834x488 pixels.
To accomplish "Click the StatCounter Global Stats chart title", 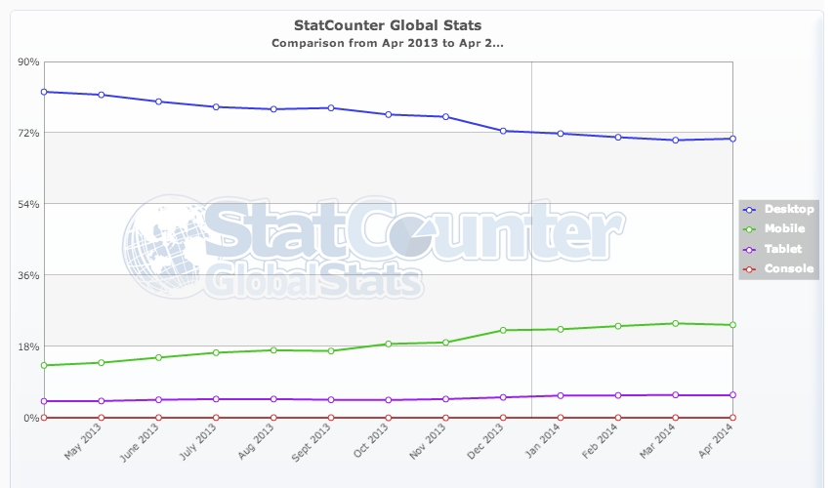I will [x=388, y=23].
